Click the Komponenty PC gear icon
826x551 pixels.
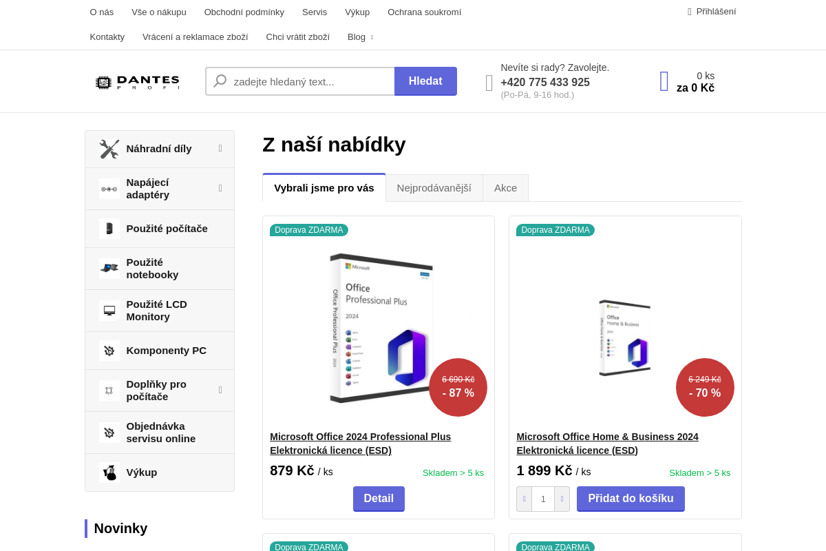tap(109, 351)
